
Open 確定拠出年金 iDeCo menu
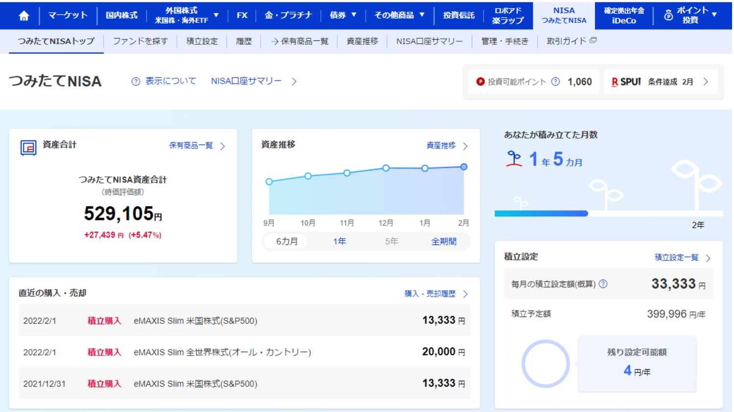pos(624,15)
